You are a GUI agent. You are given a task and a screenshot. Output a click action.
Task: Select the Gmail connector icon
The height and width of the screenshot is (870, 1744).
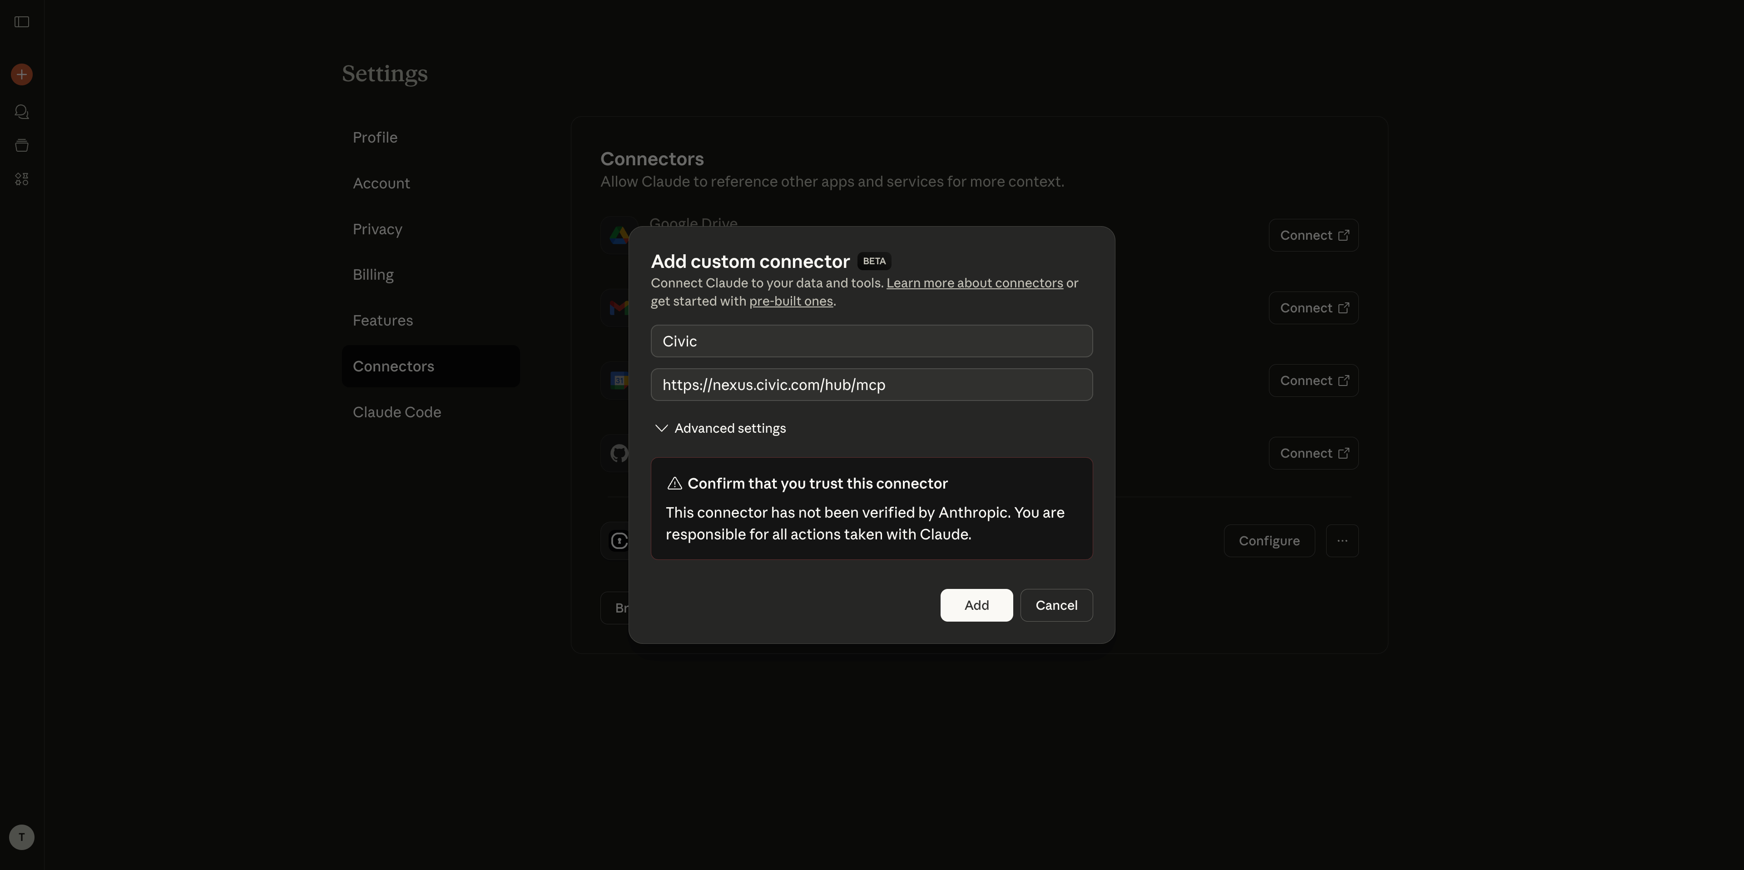pos(618,308)
